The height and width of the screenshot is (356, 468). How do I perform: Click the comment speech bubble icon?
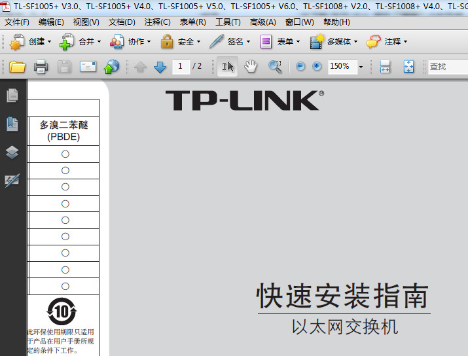[x=374, y=41]
